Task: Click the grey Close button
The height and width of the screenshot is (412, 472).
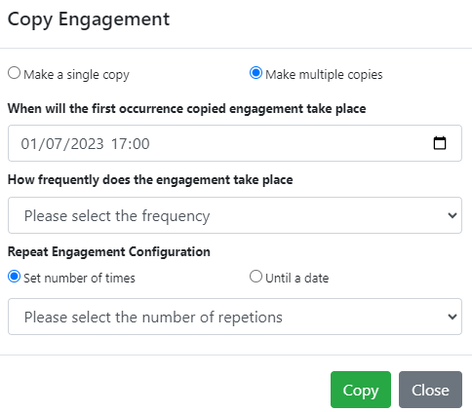Action: (430, 390)
